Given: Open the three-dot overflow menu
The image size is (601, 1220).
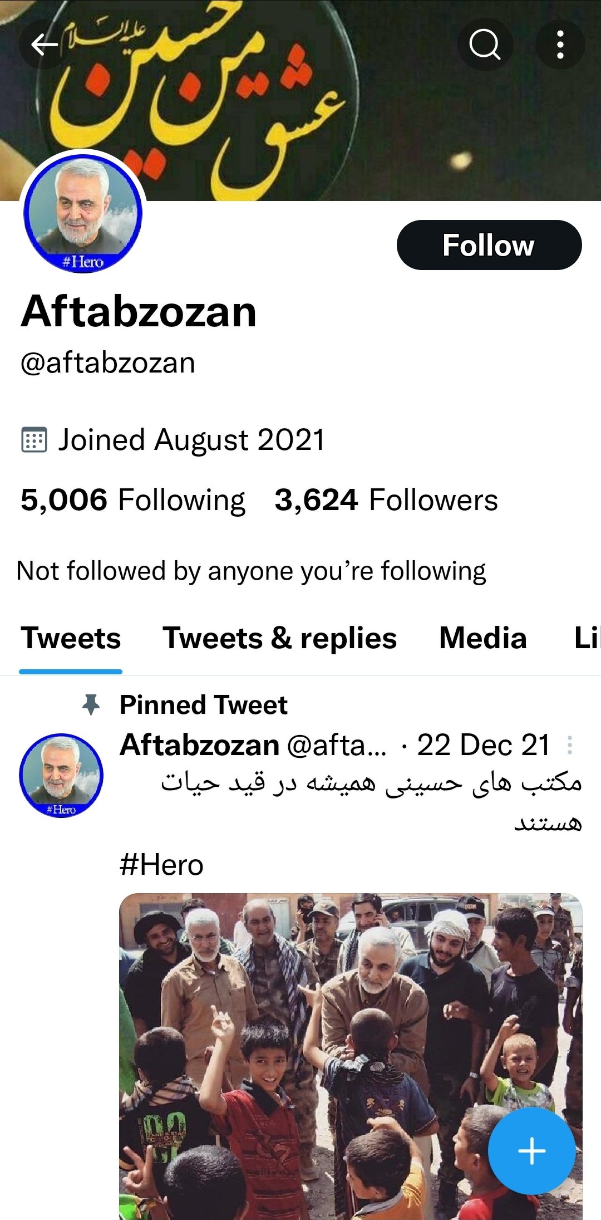Looking at the screenshot, I should [560, 45].
